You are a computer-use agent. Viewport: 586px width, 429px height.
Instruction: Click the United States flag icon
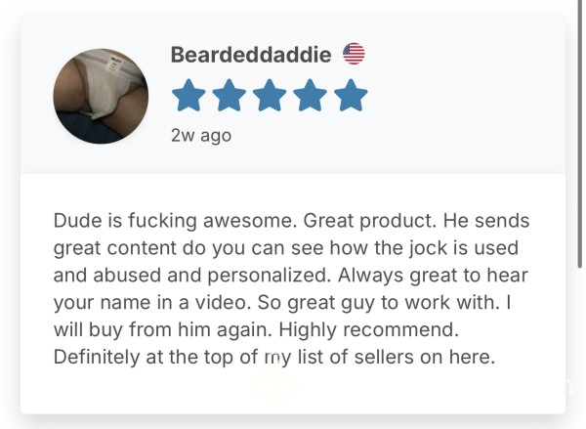(x=354, y=54)
